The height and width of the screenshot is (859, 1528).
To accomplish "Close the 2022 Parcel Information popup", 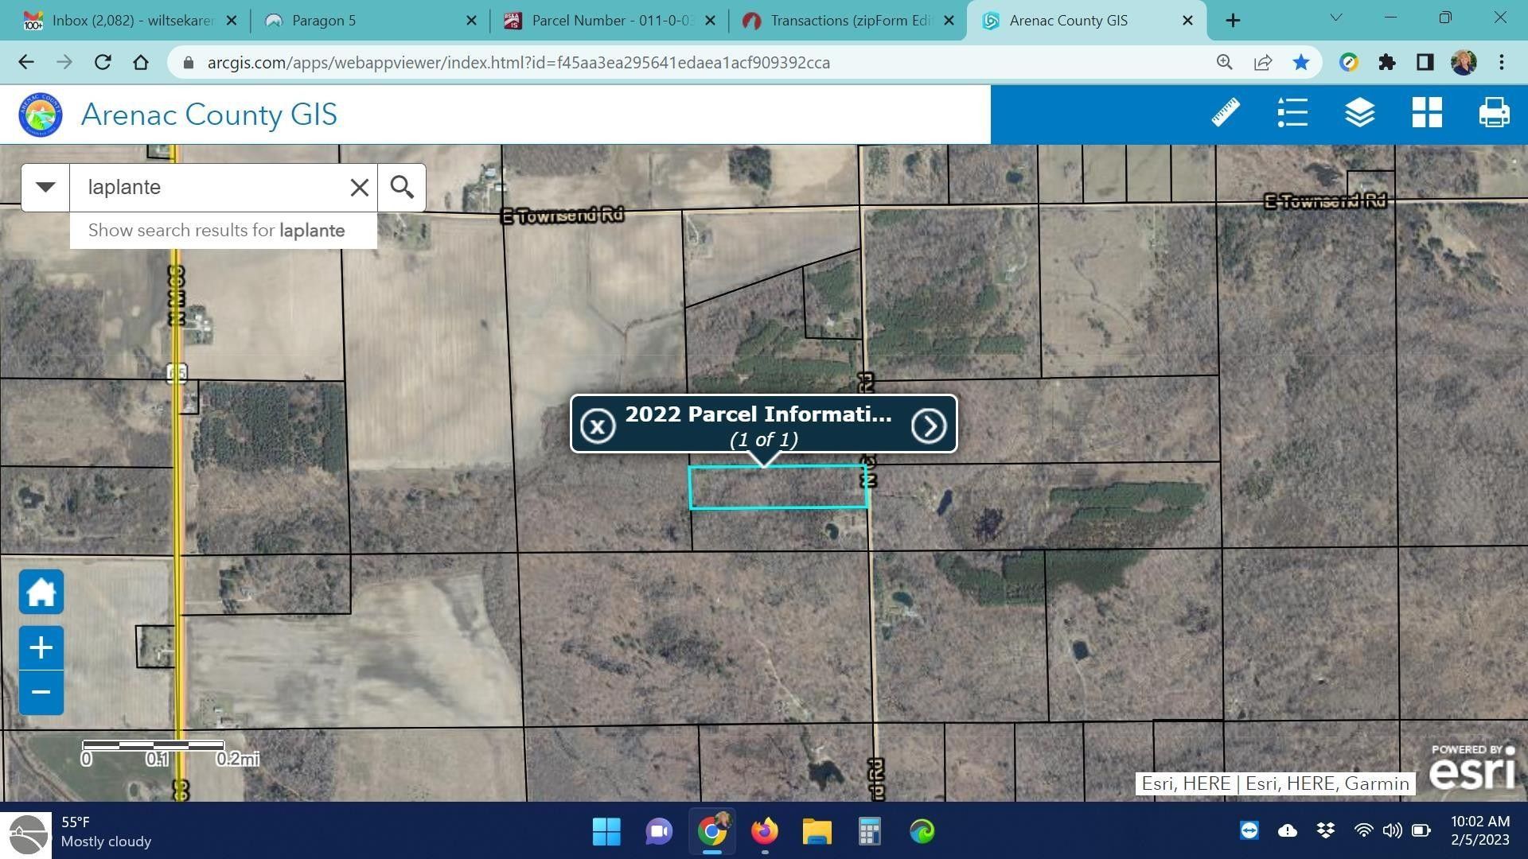I will [x=597, y=426].
